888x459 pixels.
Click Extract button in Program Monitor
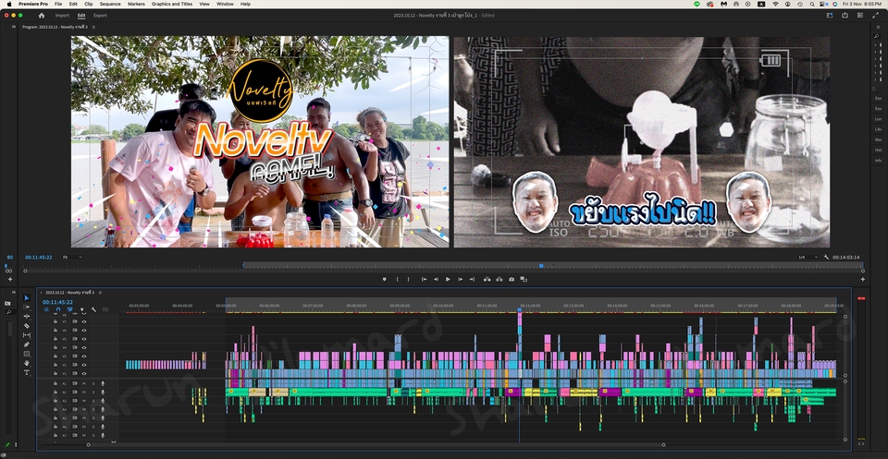pos(499,279)
